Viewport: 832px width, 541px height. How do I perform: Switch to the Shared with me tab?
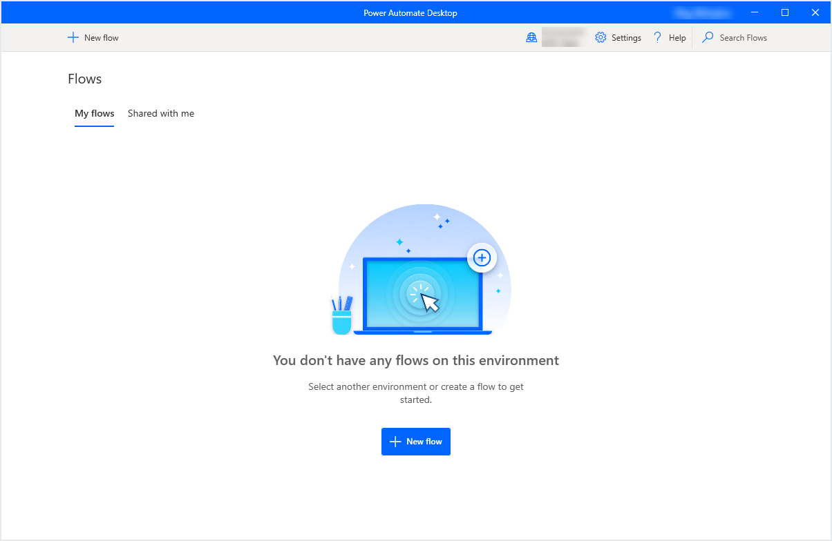[x=160, y=113]
